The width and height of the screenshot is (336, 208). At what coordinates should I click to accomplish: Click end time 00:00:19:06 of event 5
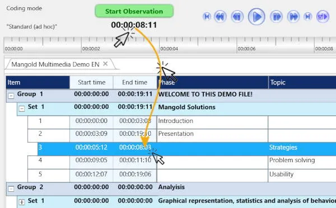point(135,174)
